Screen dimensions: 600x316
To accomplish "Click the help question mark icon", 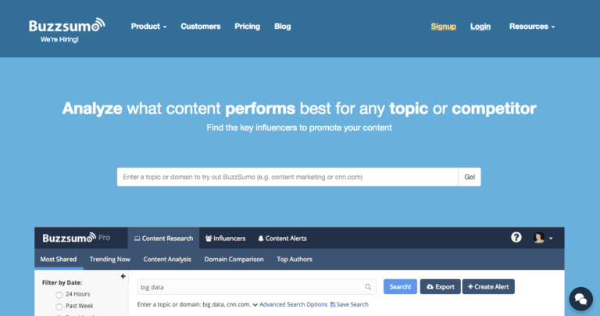I will pyautogui.click(x=516, y=238).
